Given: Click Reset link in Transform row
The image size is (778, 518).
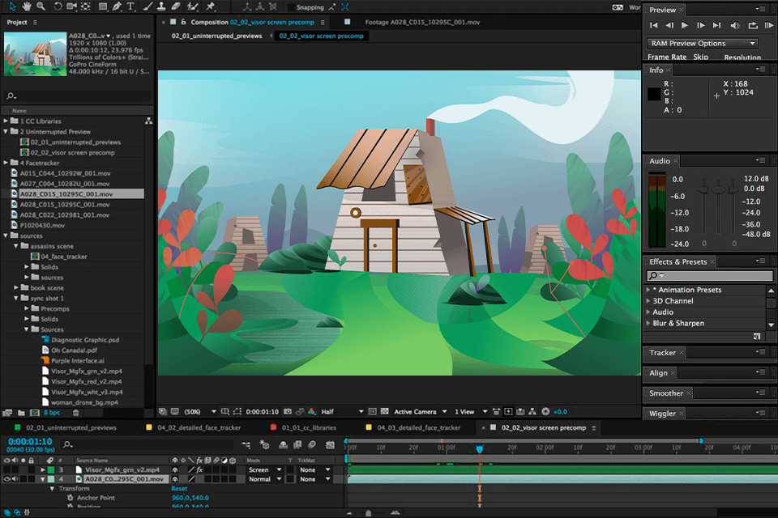Looking at the screenshot, I should pos(179,489).
